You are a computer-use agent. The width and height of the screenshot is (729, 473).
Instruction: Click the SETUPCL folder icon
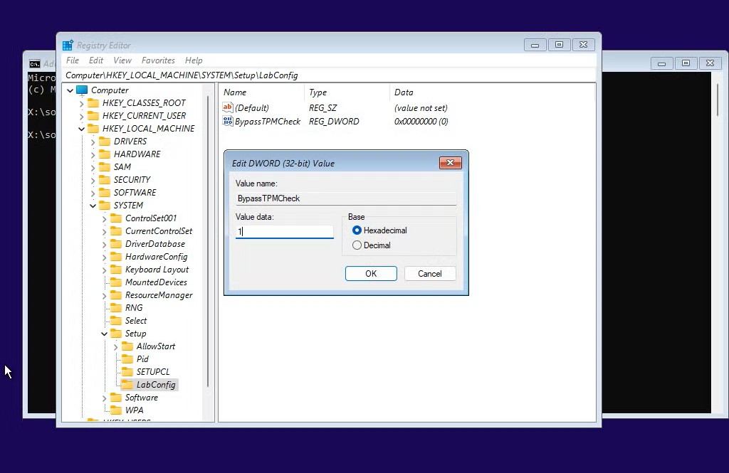(x=127, y=372)
